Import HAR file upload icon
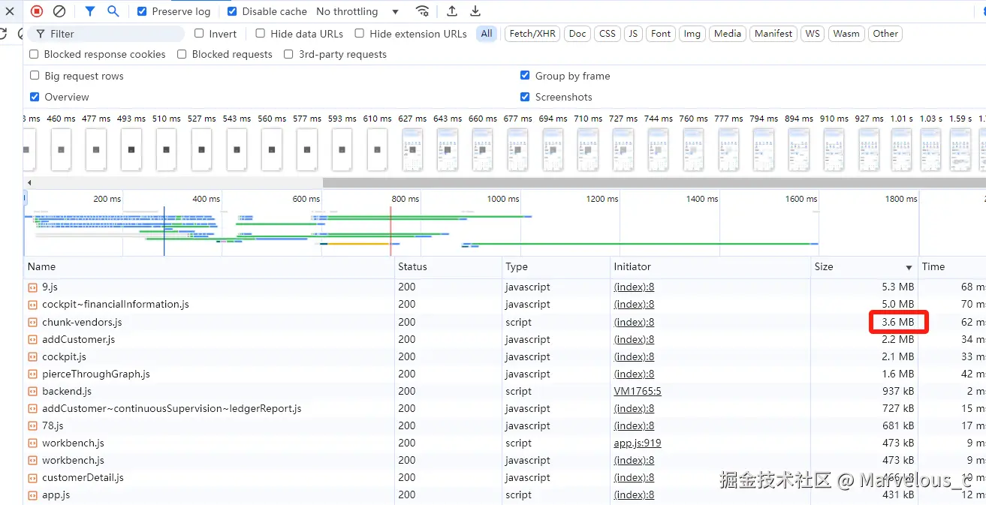This screenshot has height=505, width=986. pos(452,11)
